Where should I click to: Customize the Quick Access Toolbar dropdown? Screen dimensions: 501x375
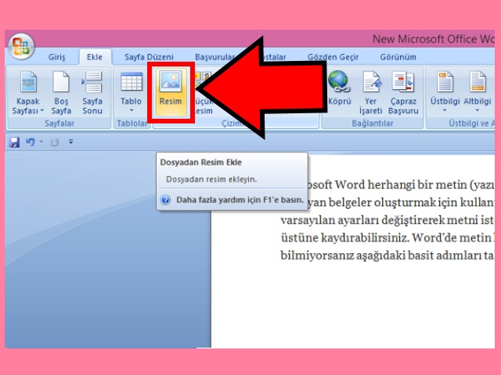[70, 141]
